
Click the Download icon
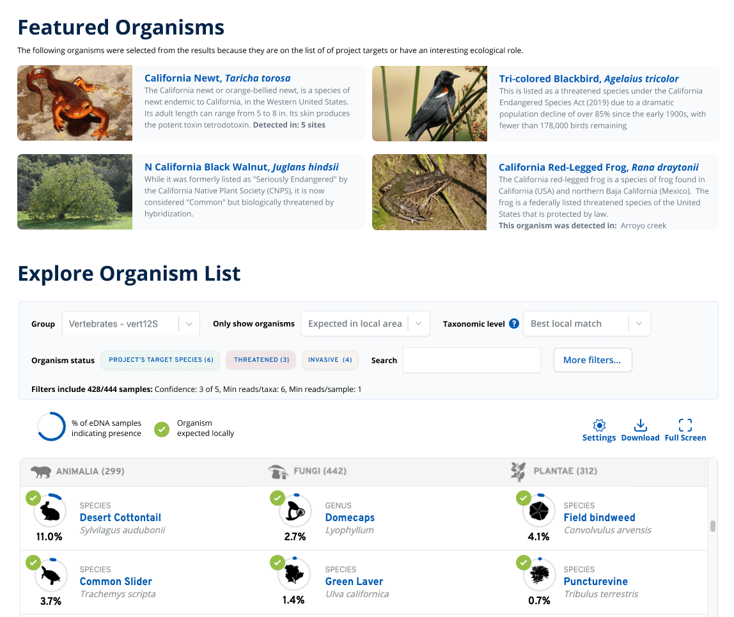(x=640, y=425)
